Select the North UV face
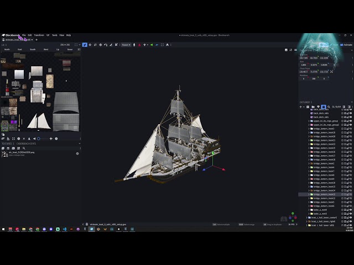The height and width of the screenshot is (265, 354). point(7,49)
